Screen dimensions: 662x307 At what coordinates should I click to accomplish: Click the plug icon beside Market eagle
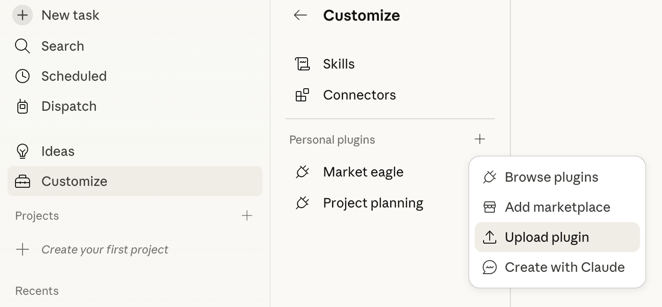(303, 172)
